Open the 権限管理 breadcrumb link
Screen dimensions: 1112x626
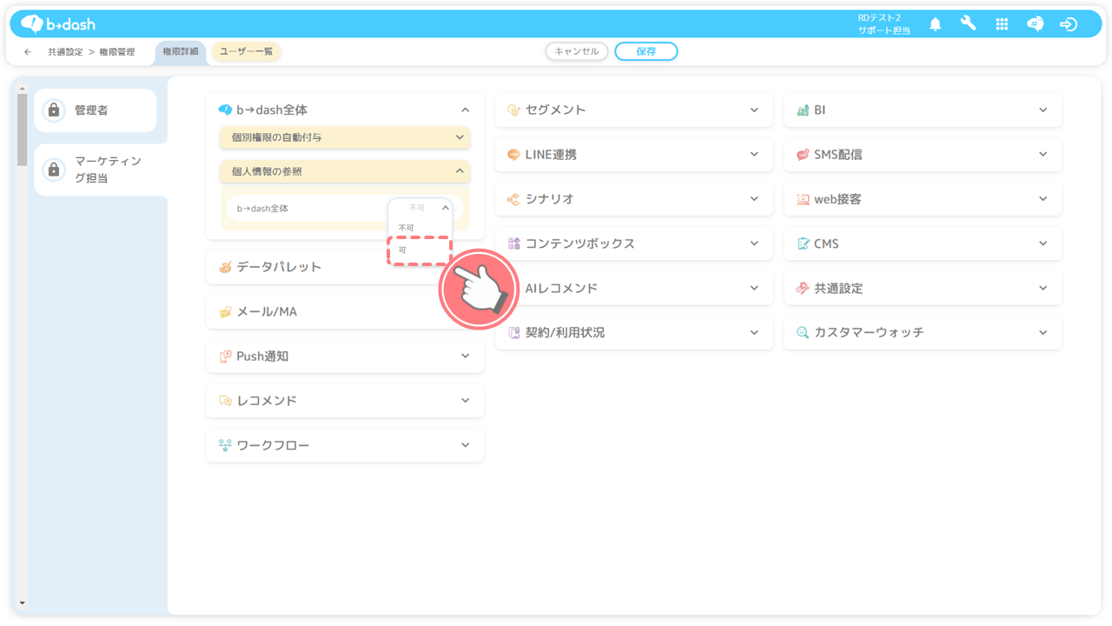pos(117,52)
